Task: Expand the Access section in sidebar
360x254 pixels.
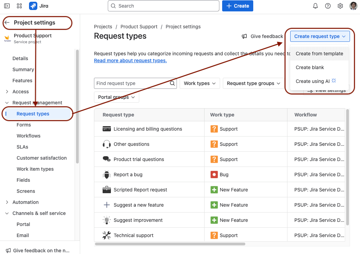Action: point(7,92)
